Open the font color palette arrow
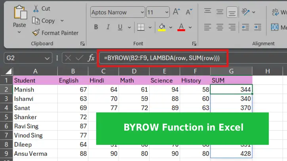Viewport: 287px width, 161px height. click(x=190, y=27)
